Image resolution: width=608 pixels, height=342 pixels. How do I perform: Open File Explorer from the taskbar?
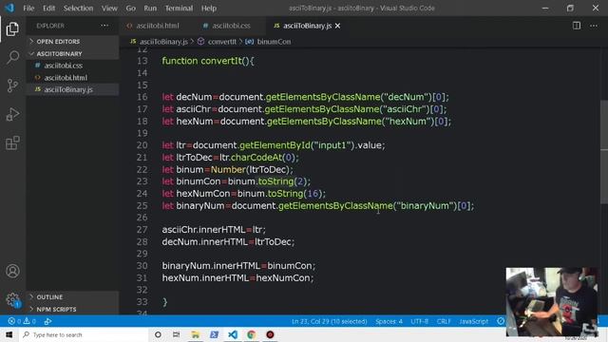[x=195, y=334]
